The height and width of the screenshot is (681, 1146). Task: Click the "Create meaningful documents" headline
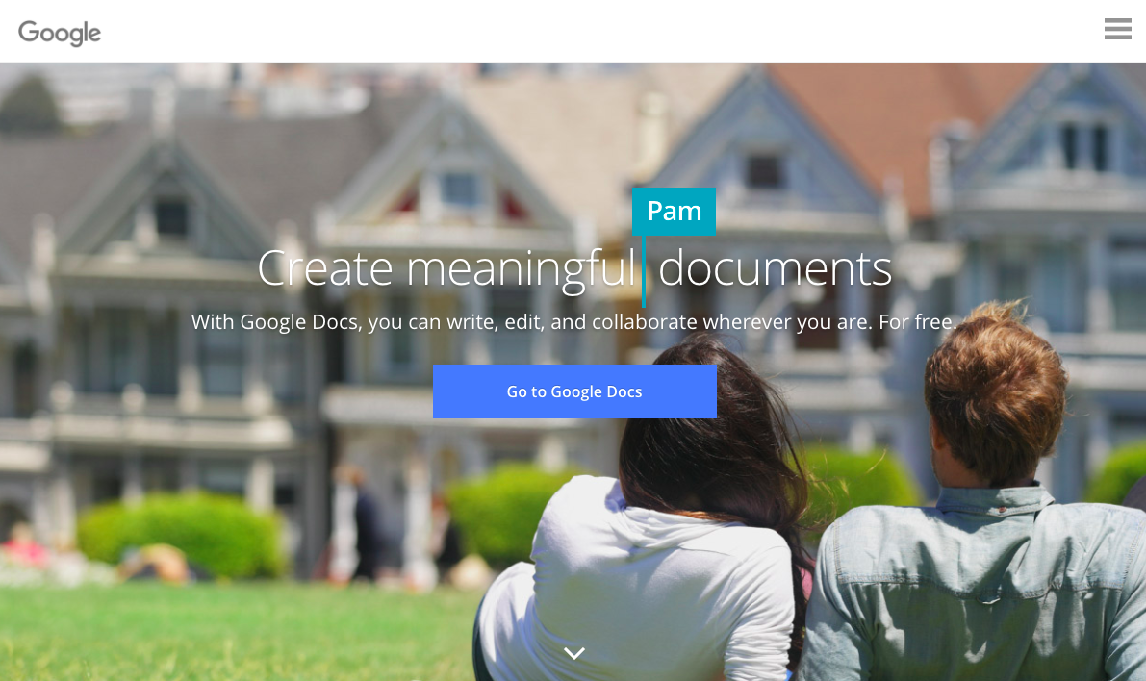coord(574,269)
